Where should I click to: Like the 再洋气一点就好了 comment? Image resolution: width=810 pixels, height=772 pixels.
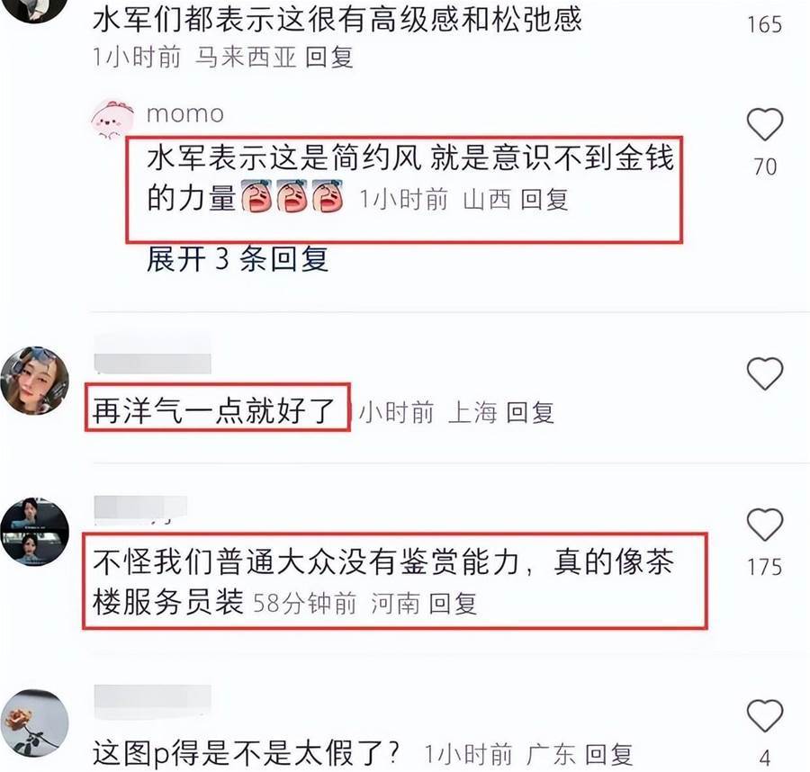click(x=764, y=373)
